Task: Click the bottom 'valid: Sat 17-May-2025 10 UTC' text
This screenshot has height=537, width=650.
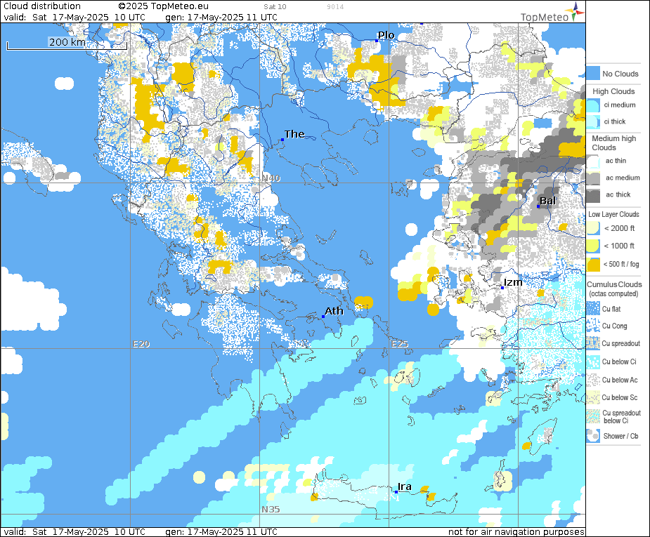Action: (74, 531)
